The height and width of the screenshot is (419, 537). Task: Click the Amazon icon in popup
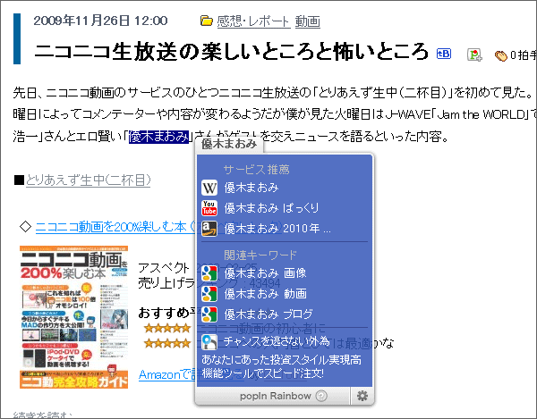[x=209, y=229]
